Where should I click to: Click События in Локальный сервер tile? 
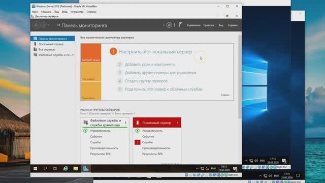coord(148,137)
